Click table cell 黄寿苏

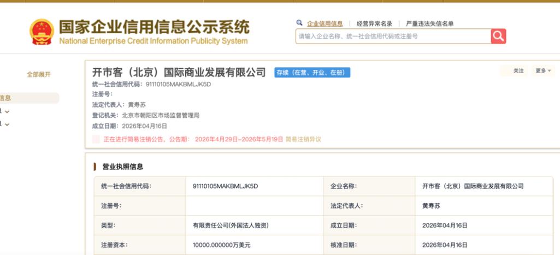(x=431, y=206)
